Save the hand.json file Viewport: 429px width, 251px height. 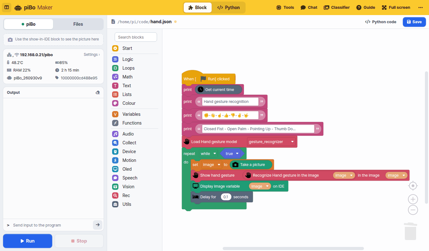414,22
